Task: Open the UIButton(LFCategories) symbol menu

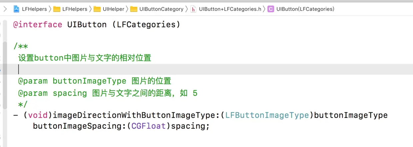Action: [x=305, y=9]
